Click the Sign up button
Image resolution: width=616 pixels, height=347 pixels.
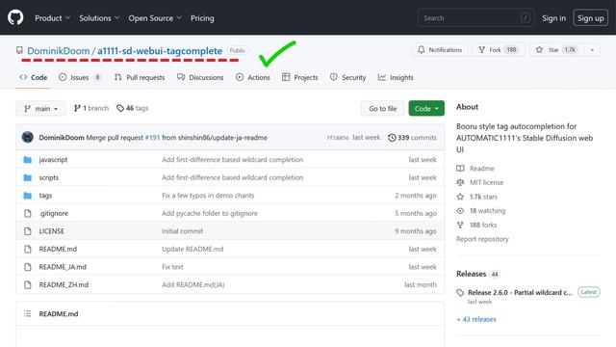coord(590,18)
